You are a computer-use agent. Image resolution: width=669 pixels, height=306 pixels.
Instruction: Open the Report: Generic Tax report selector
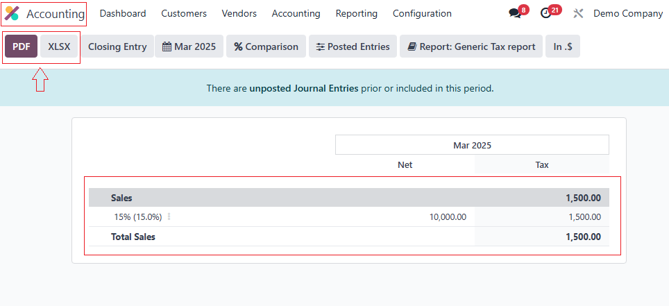pos(471,46)
